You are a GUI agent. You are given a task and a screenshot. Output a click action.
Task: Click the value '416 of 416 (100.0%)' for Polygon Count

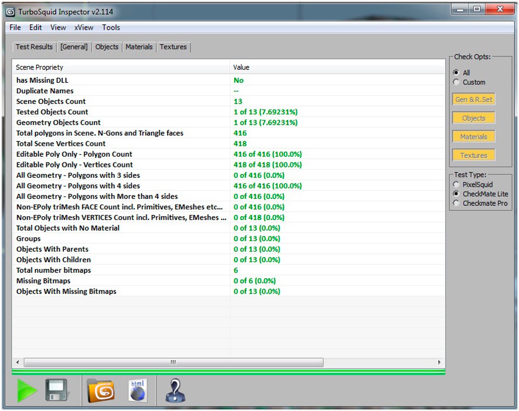(x=267, y=154)
